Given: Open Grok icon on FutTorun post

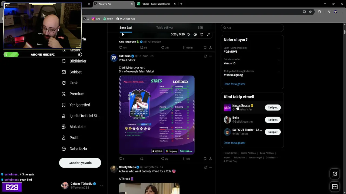Looking at the screenshot, I should click(x=206, y=56).
